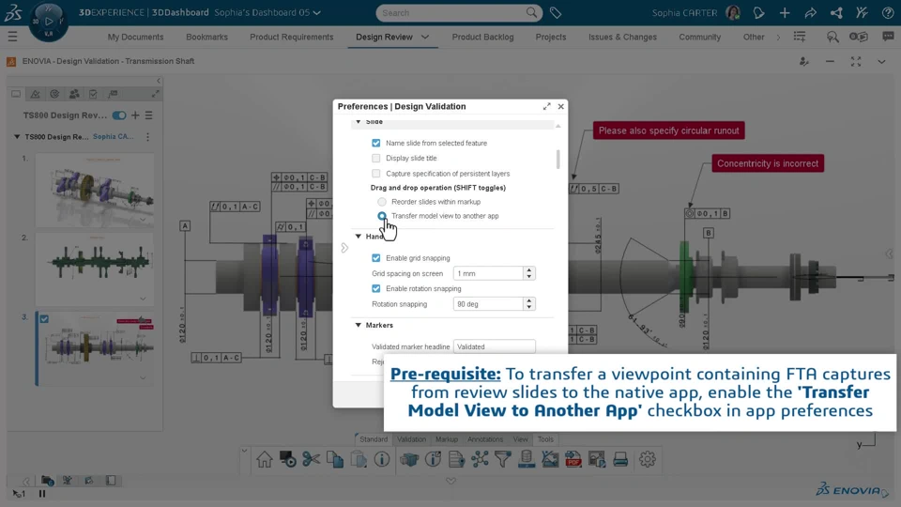901x507 pixels.
Task: Uncheck slide 3 selection checkbox
Action: (44, 318)
